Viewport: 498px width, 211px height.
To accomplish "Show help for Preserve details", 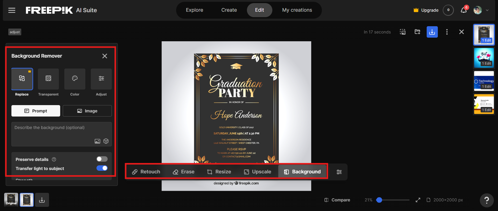I will pos(54,159).
